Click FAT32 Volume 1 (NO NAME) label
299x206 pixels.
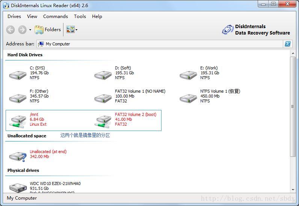140,91
